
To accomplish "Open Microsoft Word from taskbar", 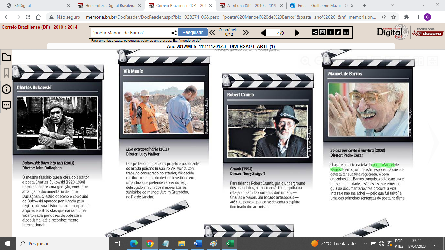I will 198,243.
